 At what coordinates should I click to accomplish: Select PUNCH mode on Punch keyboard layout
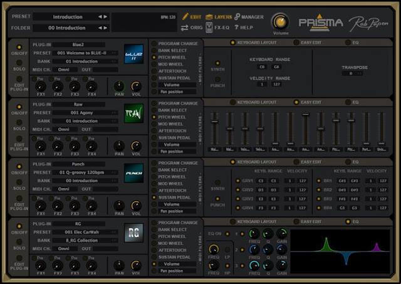click(217, 199)
